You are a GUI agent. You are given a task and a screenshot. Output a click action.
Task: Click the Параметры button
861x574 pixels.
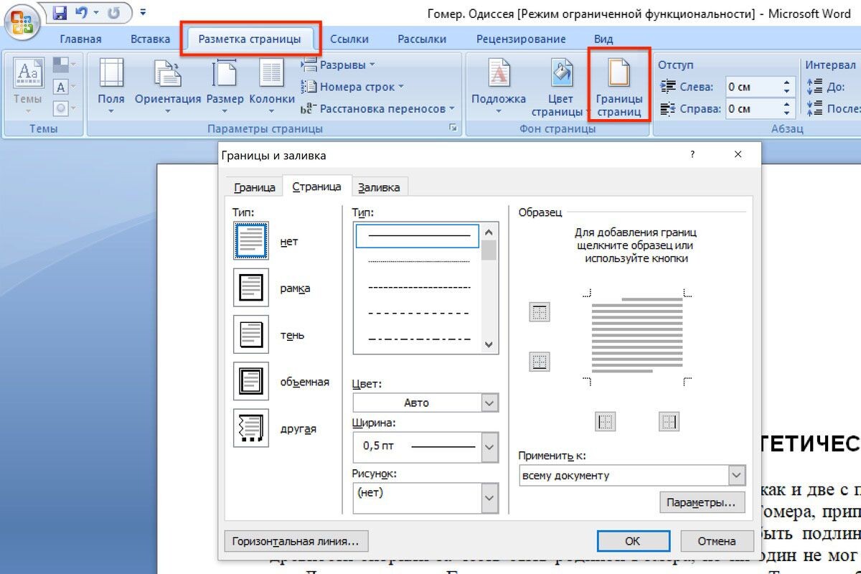(x=702, y=502)
